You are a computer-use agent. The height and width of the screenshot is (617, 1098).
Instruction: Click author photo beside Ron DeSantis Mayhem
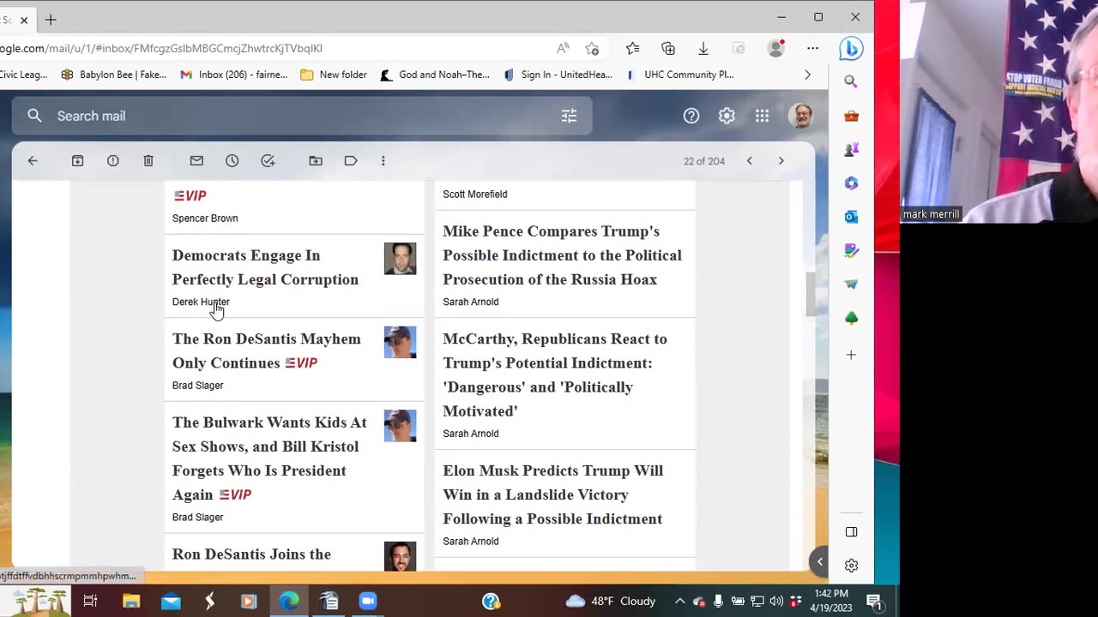tap(400, 342)
